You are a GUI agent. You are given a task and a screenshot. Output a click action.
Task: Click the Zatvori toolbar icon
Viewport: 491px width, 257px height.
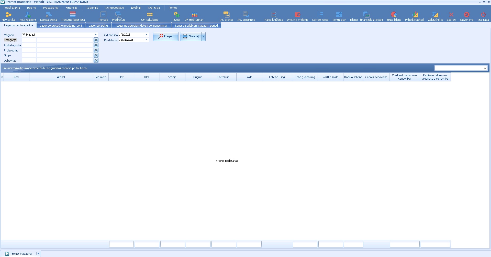point(451,16)
